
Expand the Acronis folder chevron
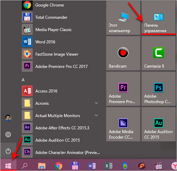pyautogui.click(x=96, y=103)
